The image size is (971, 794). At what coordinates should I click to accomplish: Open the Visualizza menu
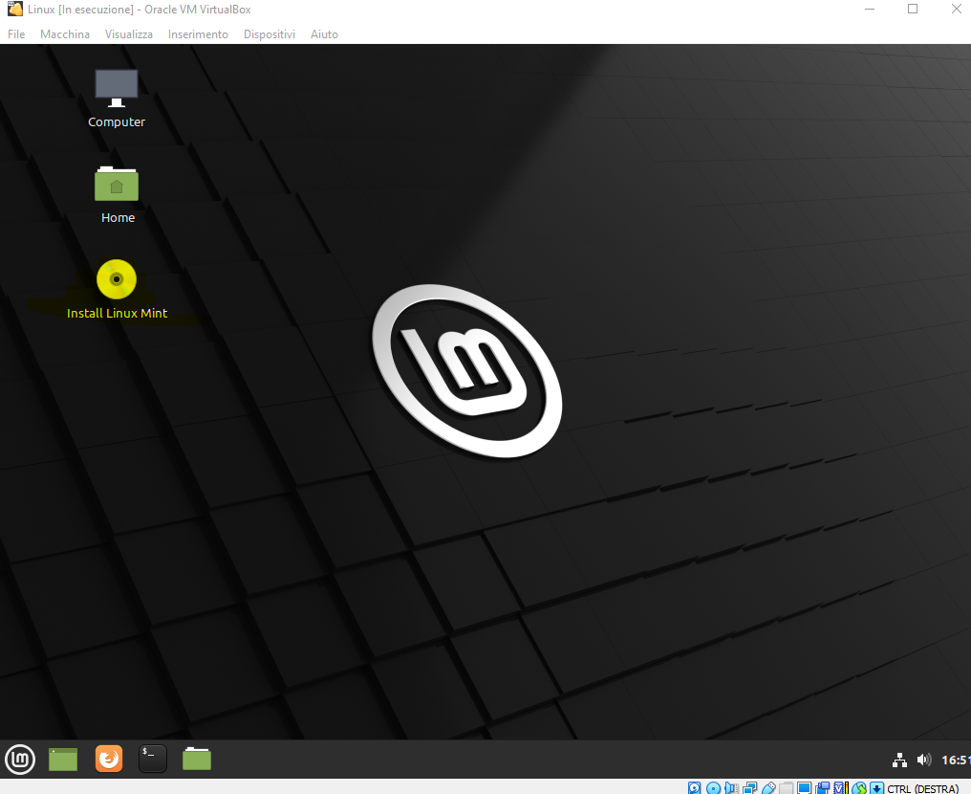tap(129, 34)
